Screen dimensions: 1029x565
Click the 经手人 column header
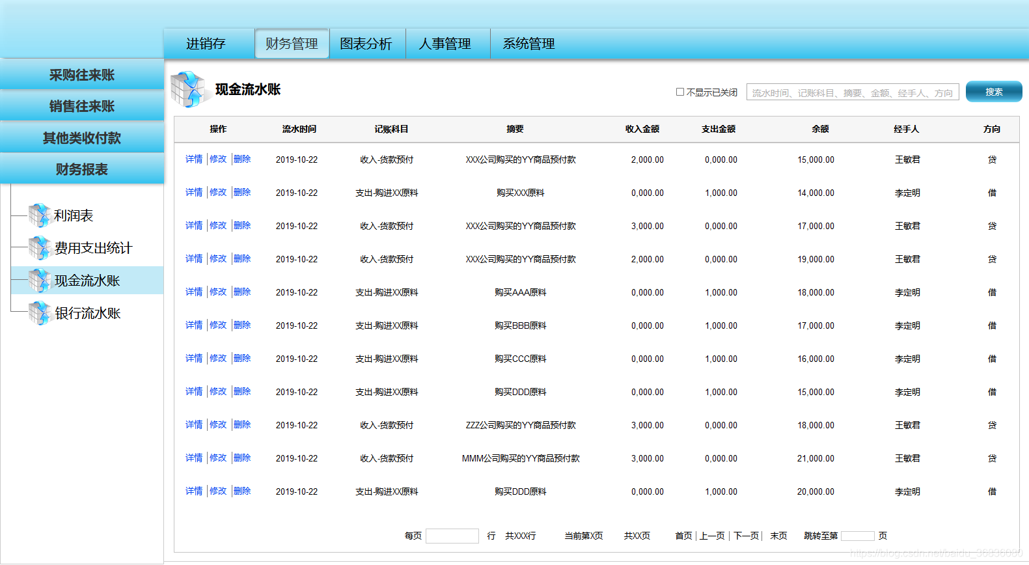click(x=907, y=129)
